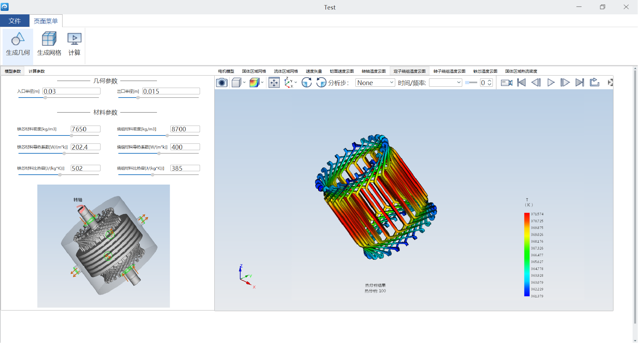The image size is (638, 343).
Task: Click the colored contour cube icon
Action: click(x=254, y=83)
